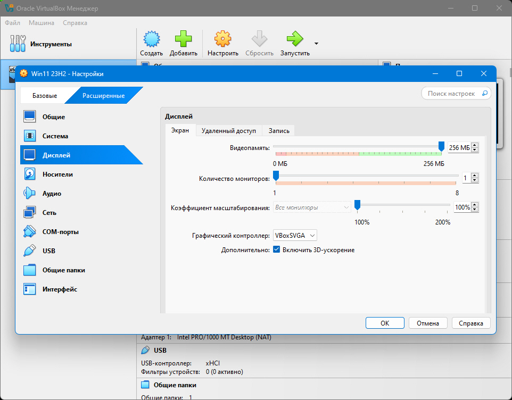Decrease monitor count with the down arrow
The height and width of the screenshot is (400, 512).
[475, 180]
